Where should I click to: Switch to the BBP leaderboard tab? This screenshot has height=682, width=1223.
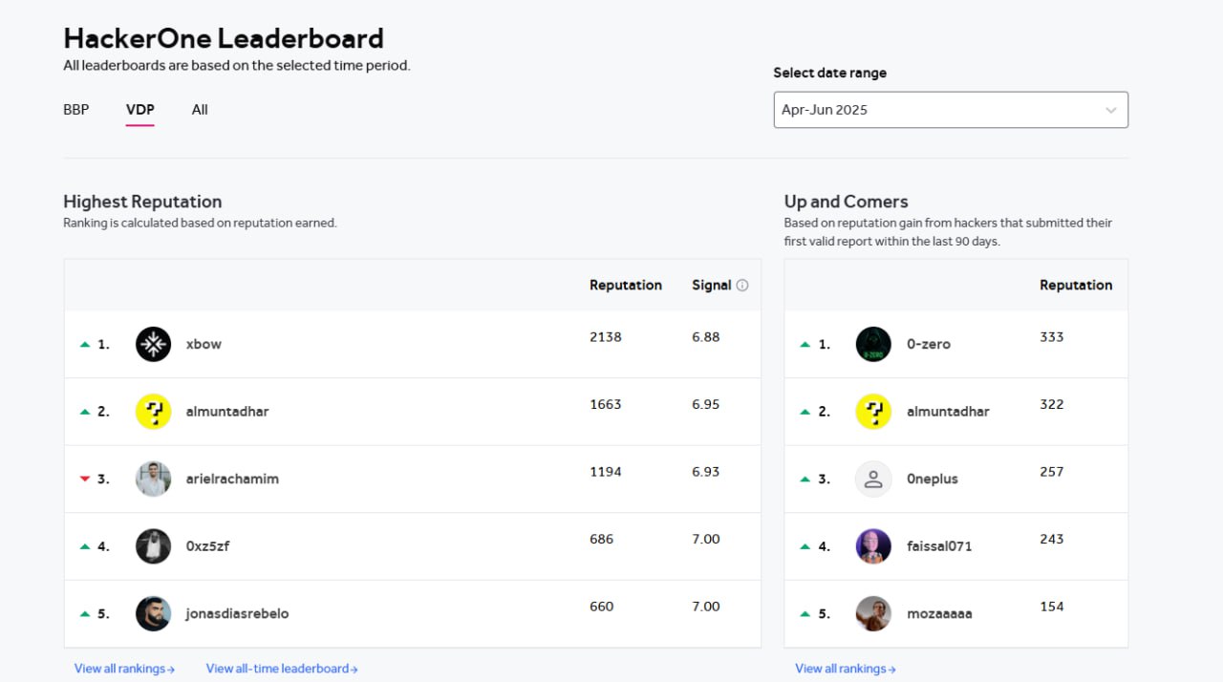coord(75,109)
